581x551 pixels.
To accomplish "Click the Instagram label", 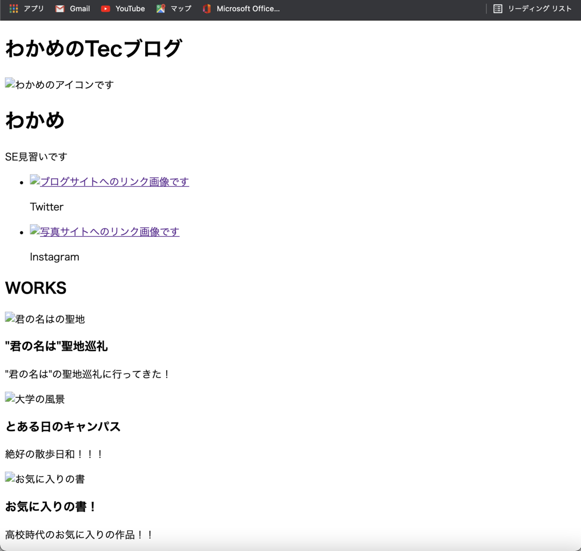I will pyautogui.click(x=54, y=257).
